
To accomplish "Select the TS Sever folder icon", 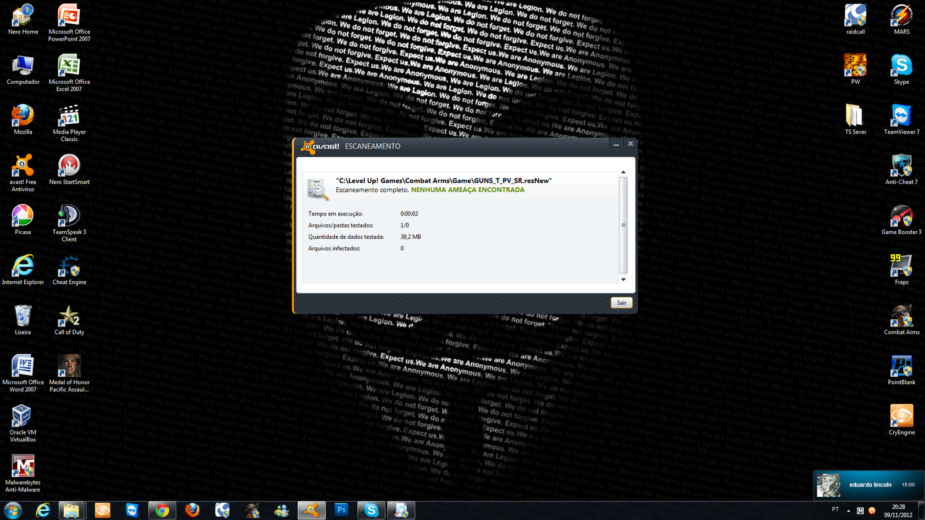I will point(856,120).
